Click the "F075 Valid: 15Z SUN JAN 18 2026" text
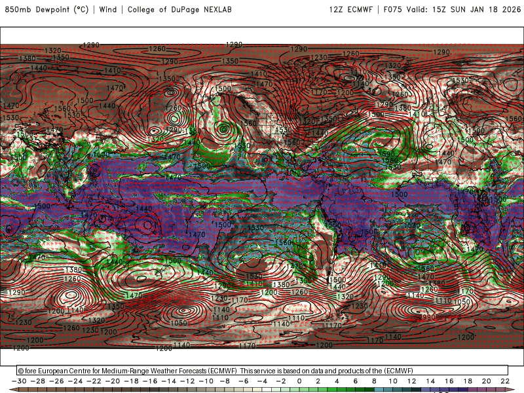Screen dimensions: 524x393 (452, 10)
